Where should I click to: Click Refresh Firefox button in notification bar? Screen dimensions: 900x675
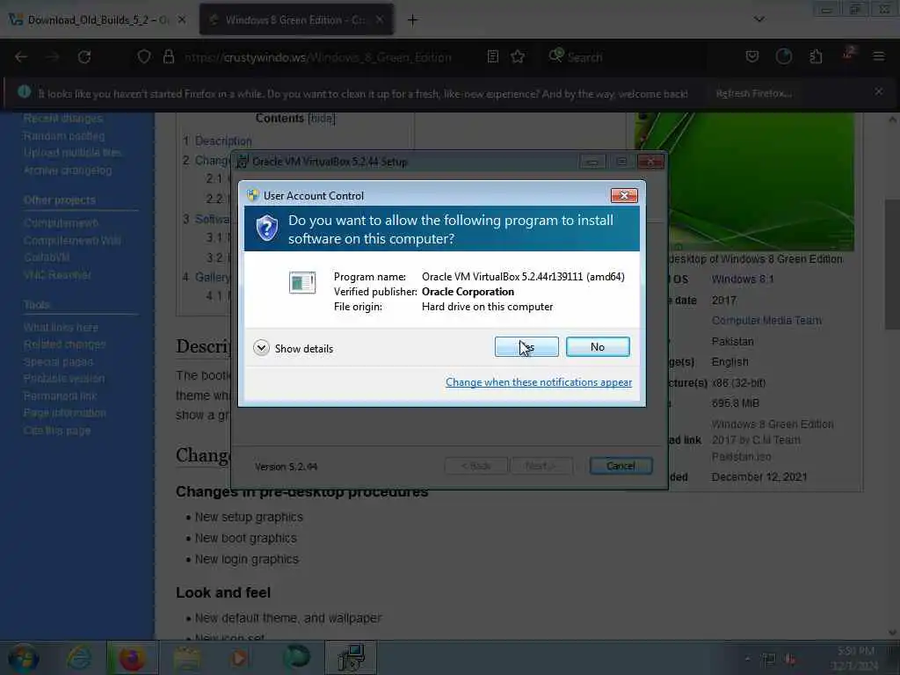click(x=753, y=93)
